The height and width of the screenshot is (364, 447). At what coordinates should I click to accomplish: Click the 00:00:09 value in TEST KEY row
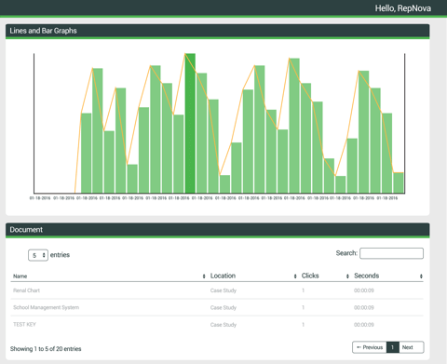[364, 325]
